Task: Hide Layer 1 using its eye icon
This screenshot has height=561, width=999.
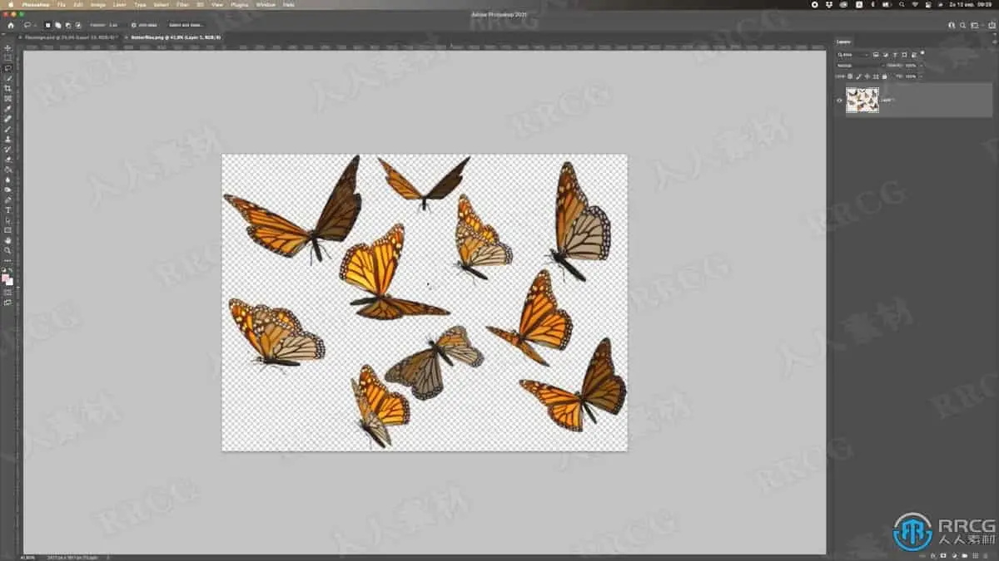Action: tap(839, 101)
